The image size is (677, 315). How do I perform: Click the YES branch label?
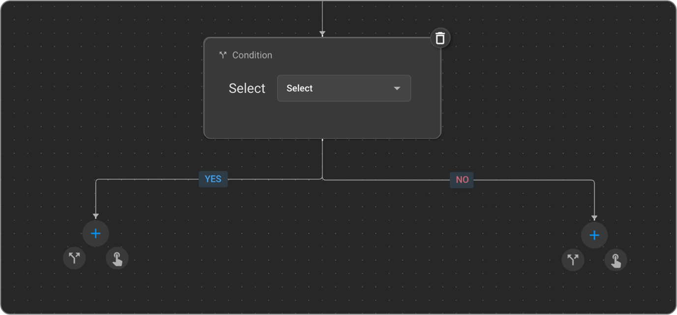click(213, 179)
